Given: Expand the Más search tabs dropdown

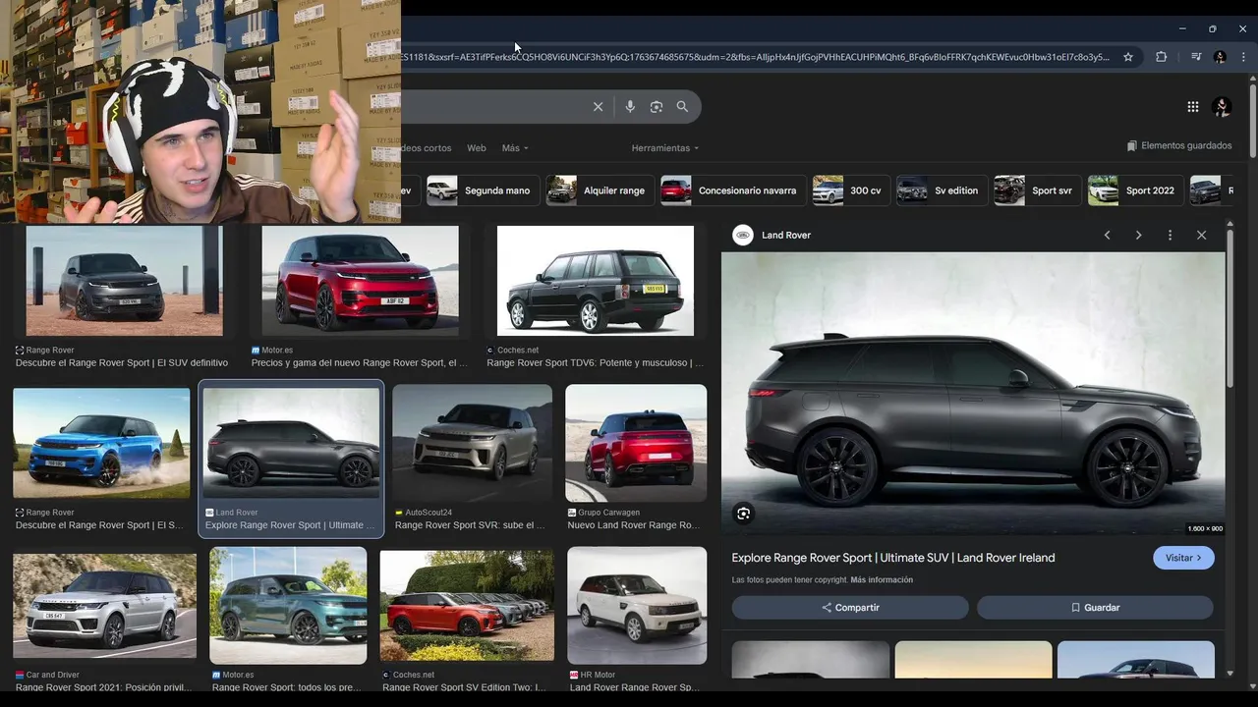Looking at the screenshot, I should [x=515, y=148].
